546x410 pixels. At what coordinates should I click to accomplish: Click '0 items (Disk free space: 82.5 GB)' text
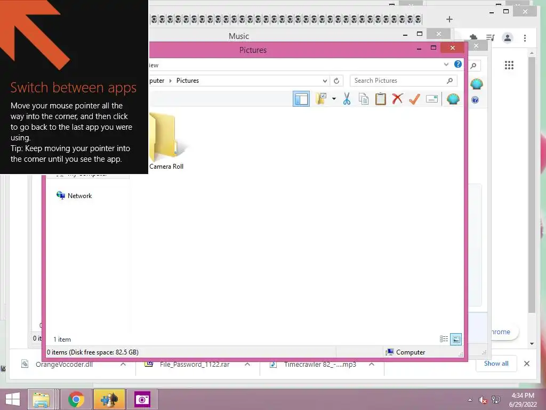93,352
